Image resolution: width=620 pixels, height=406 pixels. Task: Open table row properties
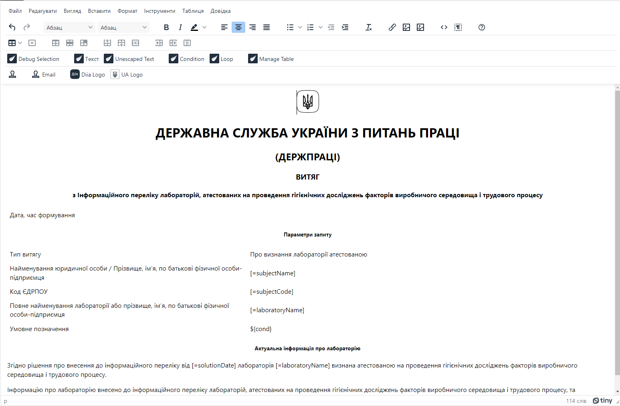coord(70,43)
